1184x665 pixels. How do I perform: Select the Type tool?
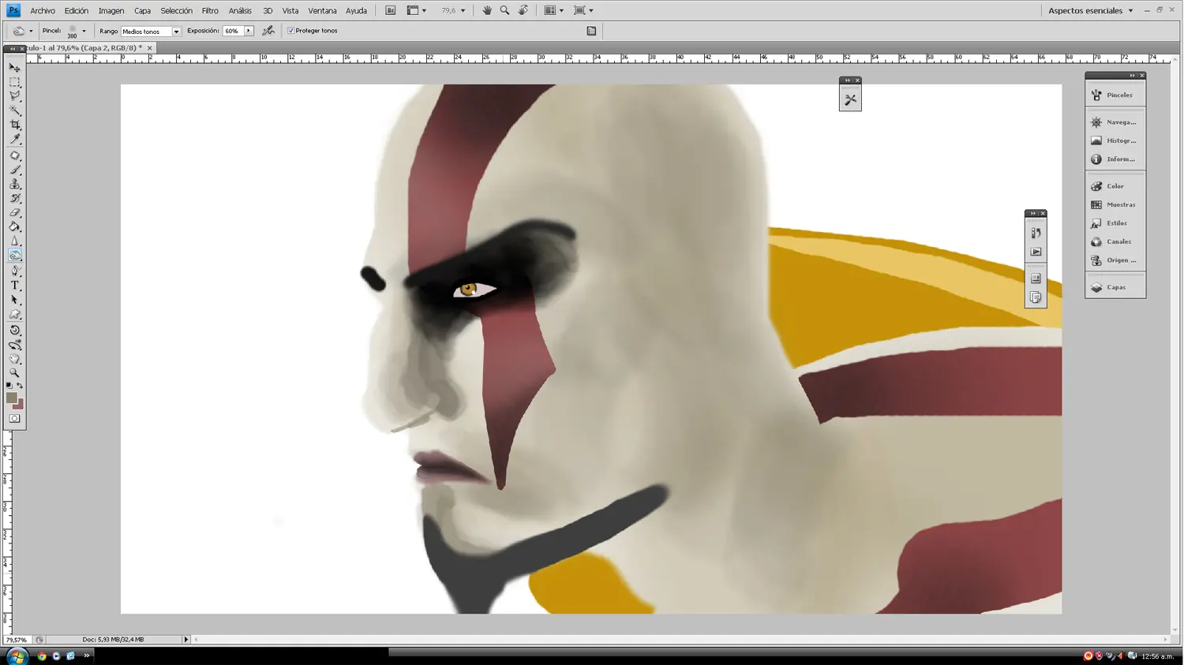pyautogui.click(x=14, y=286)
